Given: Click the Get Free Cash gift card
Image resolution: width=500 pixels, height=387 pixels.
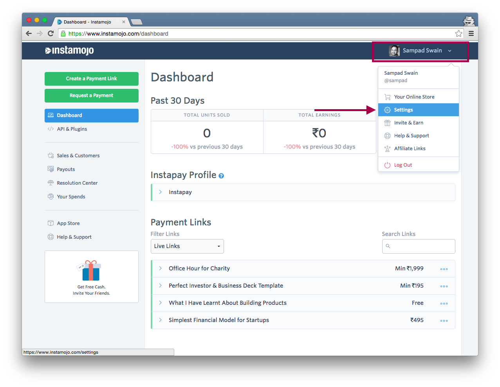Looking at the screenshot, I should tap(92, 277).
